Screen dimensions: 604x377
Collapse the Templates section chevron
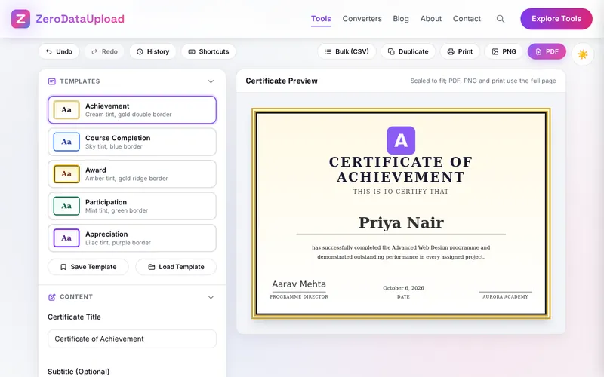coord(211,81)
